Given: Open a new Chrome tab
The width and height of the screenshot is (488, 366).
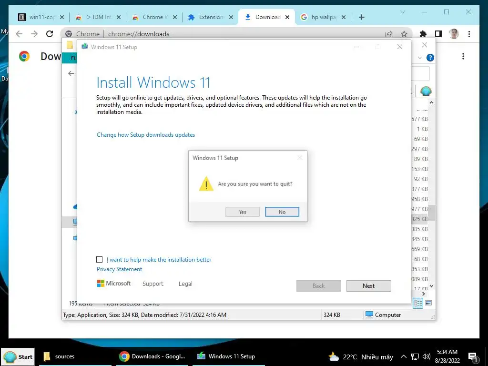Looking at the screenshot, I should [361, 17].
